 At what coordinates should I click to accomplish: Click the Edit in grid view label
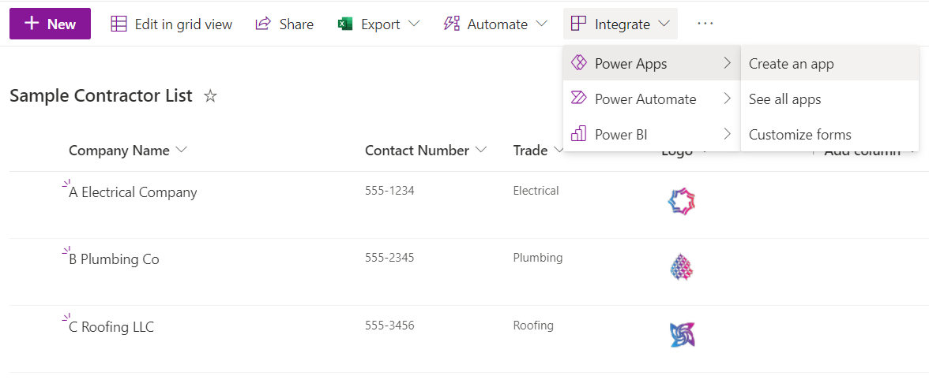[183, 24]
